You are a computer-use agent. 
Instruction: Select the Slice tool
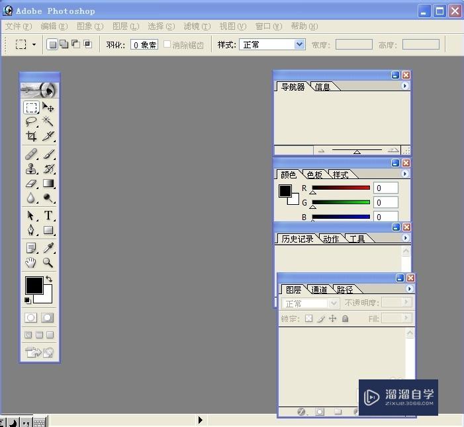48,136
